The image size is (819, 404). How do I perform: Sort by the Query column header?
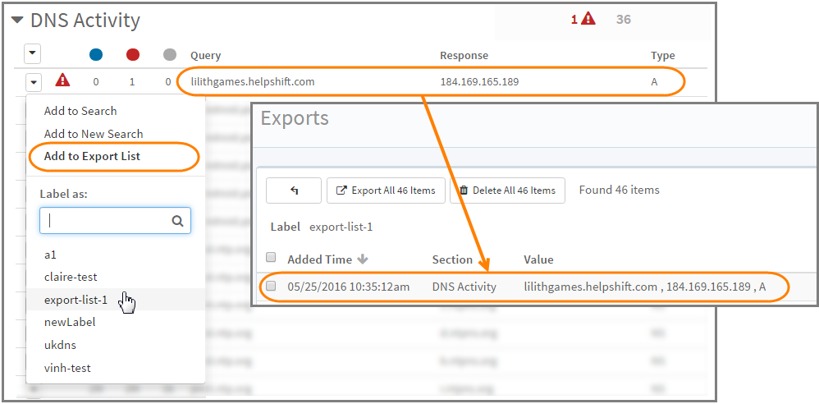click(205, 55)
